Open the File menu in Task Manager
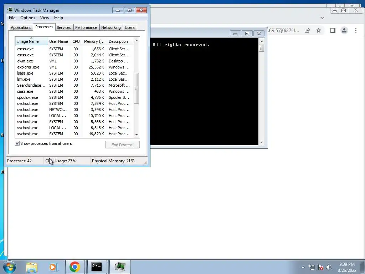 click(x=12, y=18)
